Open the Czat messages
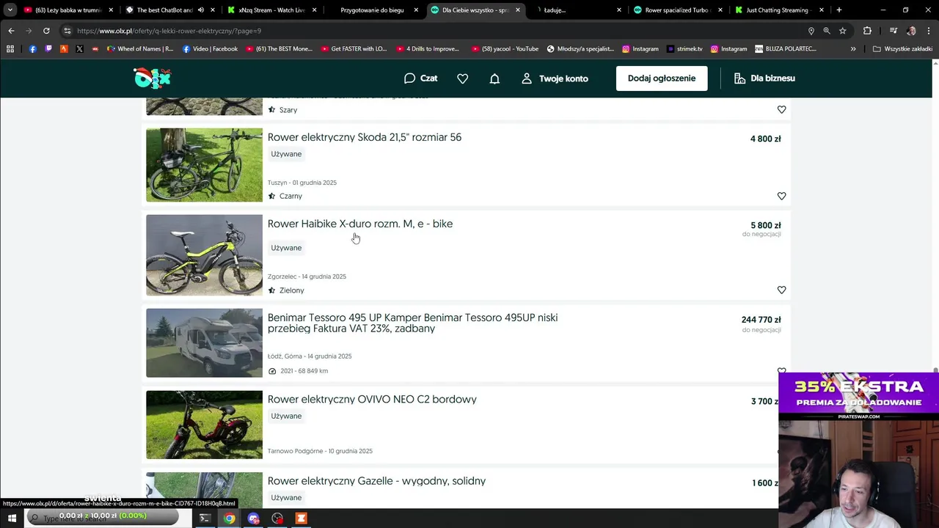Screen dimensions: 939x528 [x=420, y=78]
